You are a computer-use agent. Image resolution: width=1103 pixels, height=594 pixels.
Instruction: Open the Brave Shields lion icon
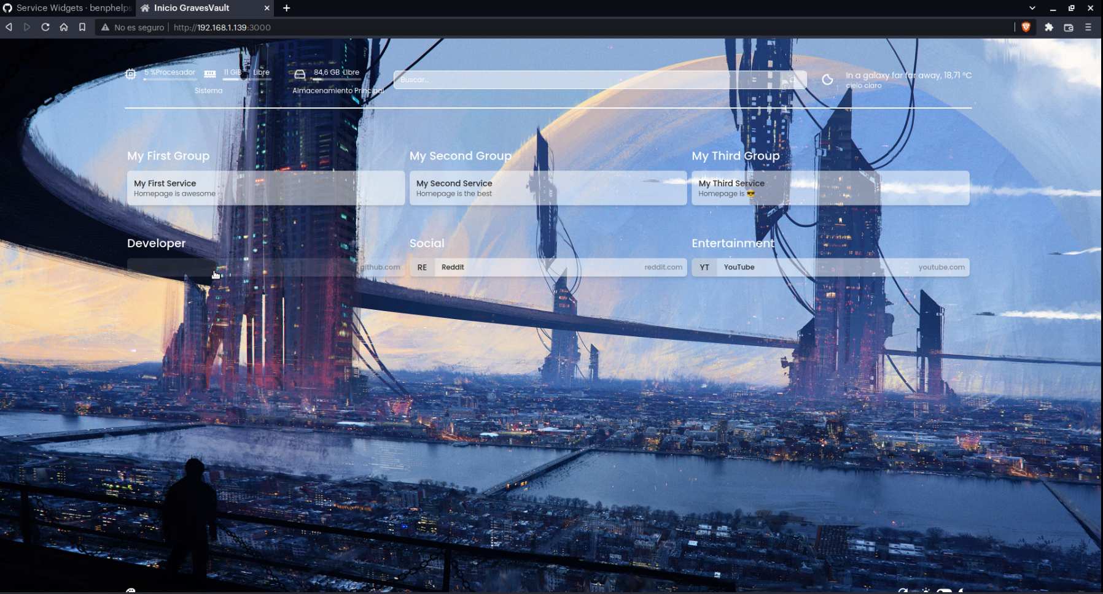pos(1026,27)
